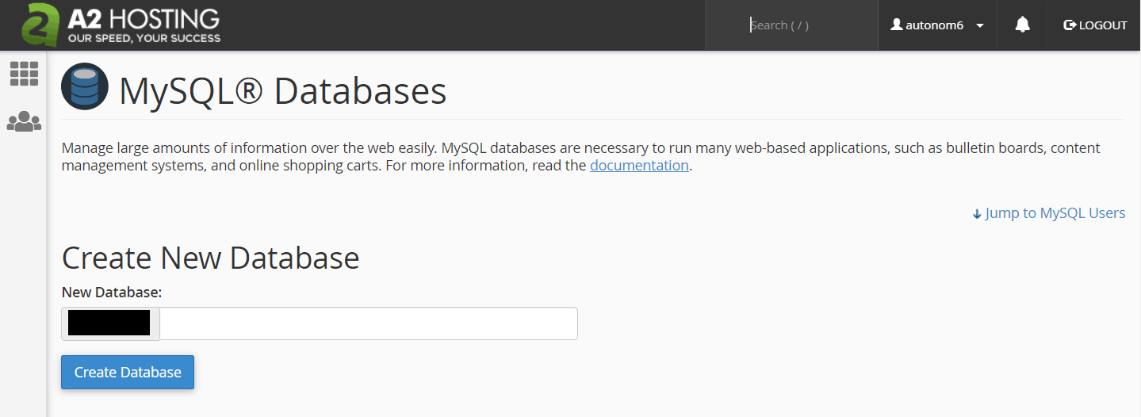This screenshot has height=417, width=1141.
Task: Open notifications bell icon
Action: (1022, 25)
